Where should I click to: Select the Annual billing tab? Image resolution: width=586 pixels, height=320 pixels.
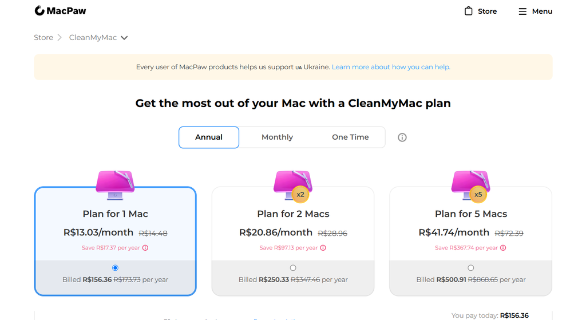tap(209, 137)
